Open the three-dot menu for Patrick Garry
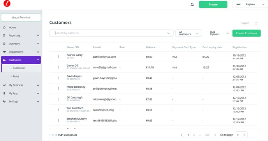Viewport: 268px width, 141px height. point(58,56)
